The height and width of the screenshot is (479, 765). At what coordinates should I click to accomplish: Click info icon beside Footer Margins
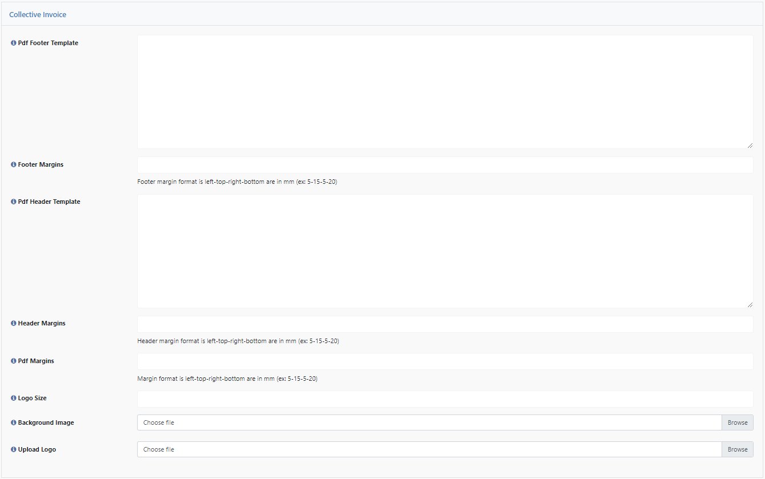tap(14, 164)
